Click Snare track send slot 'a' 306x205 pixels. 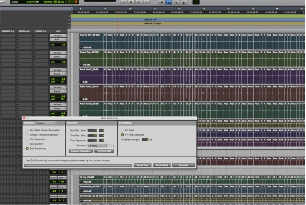pos(24,53)
